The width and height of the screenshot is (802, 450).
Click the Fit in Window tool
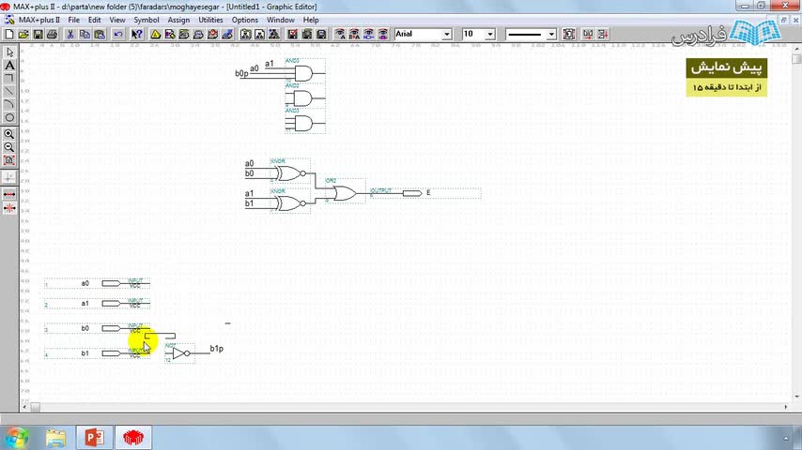(x=9, y=160)
